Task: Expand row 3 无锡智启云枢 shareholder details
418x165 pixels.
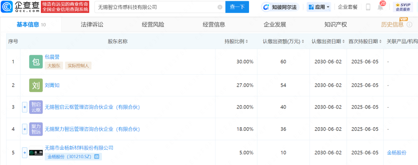Action: coord(25,107)
